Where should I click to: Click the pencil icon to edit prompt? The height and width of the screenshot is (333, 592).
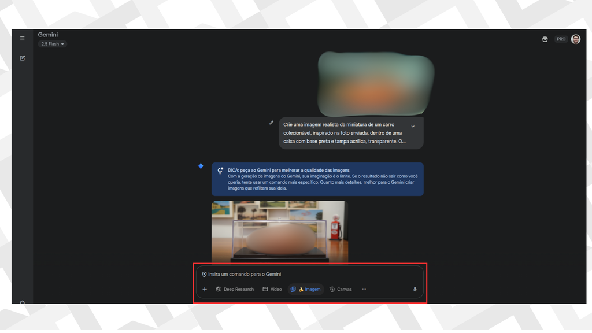(271, 123)
